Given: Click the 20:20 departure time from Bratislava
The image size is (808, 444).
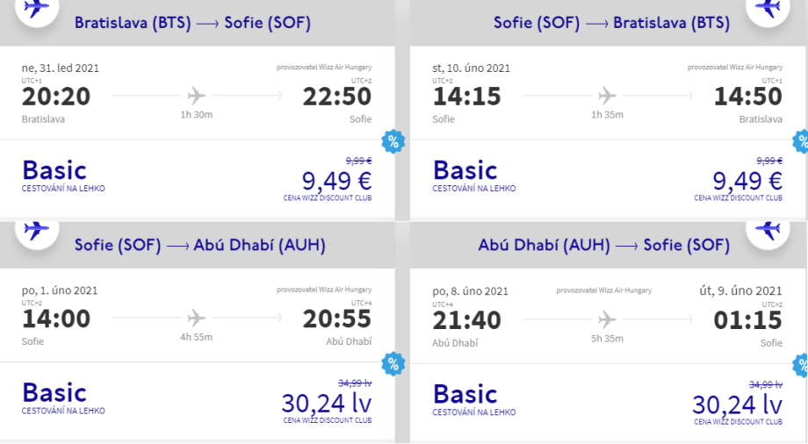Looking at the screenshot, I should click(x=55, y=97).
